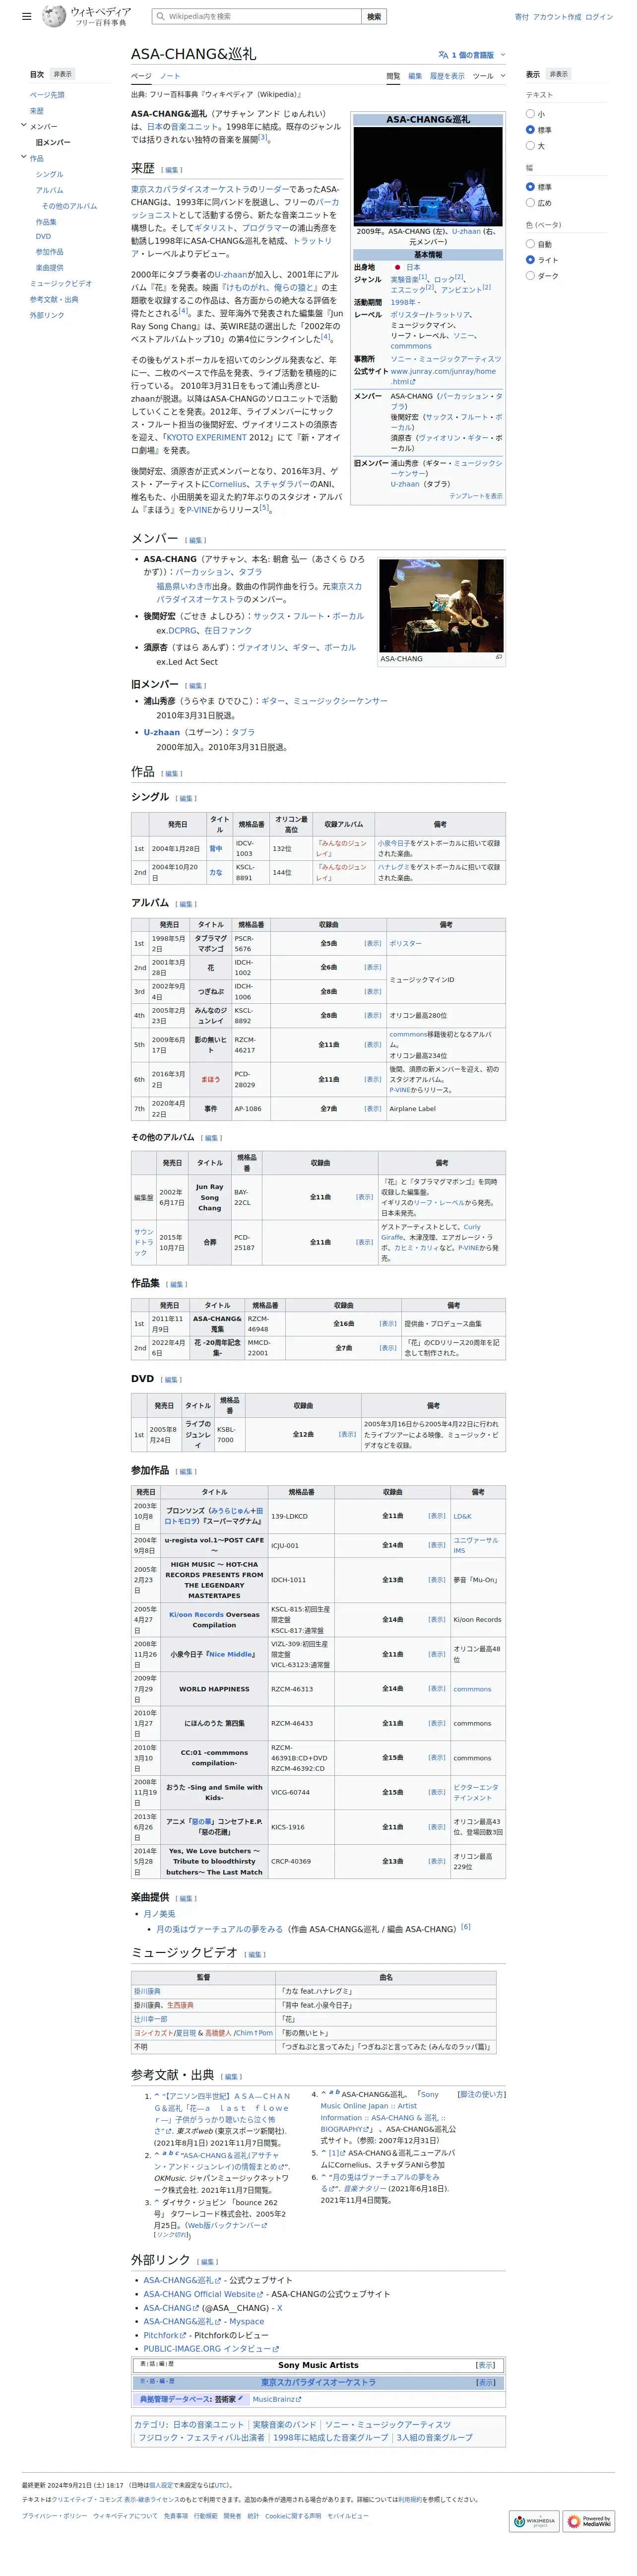Click the Wikimedia project badge in the footer
The image size is (637, 2576).
[533, 2520]
